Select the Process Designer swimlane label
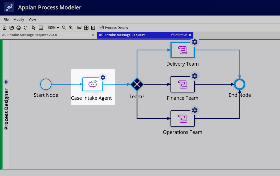 click(x=6, y=109)
